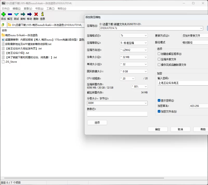The height and width of the screenshot is (185, 208).
Task: Click the 名称 column header
Action: coord(4,30)
